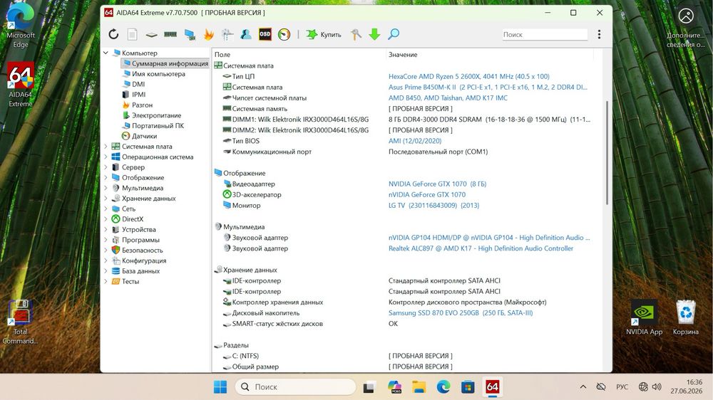Open the Samsung SSD 870 EVO 250GB link

460,313
